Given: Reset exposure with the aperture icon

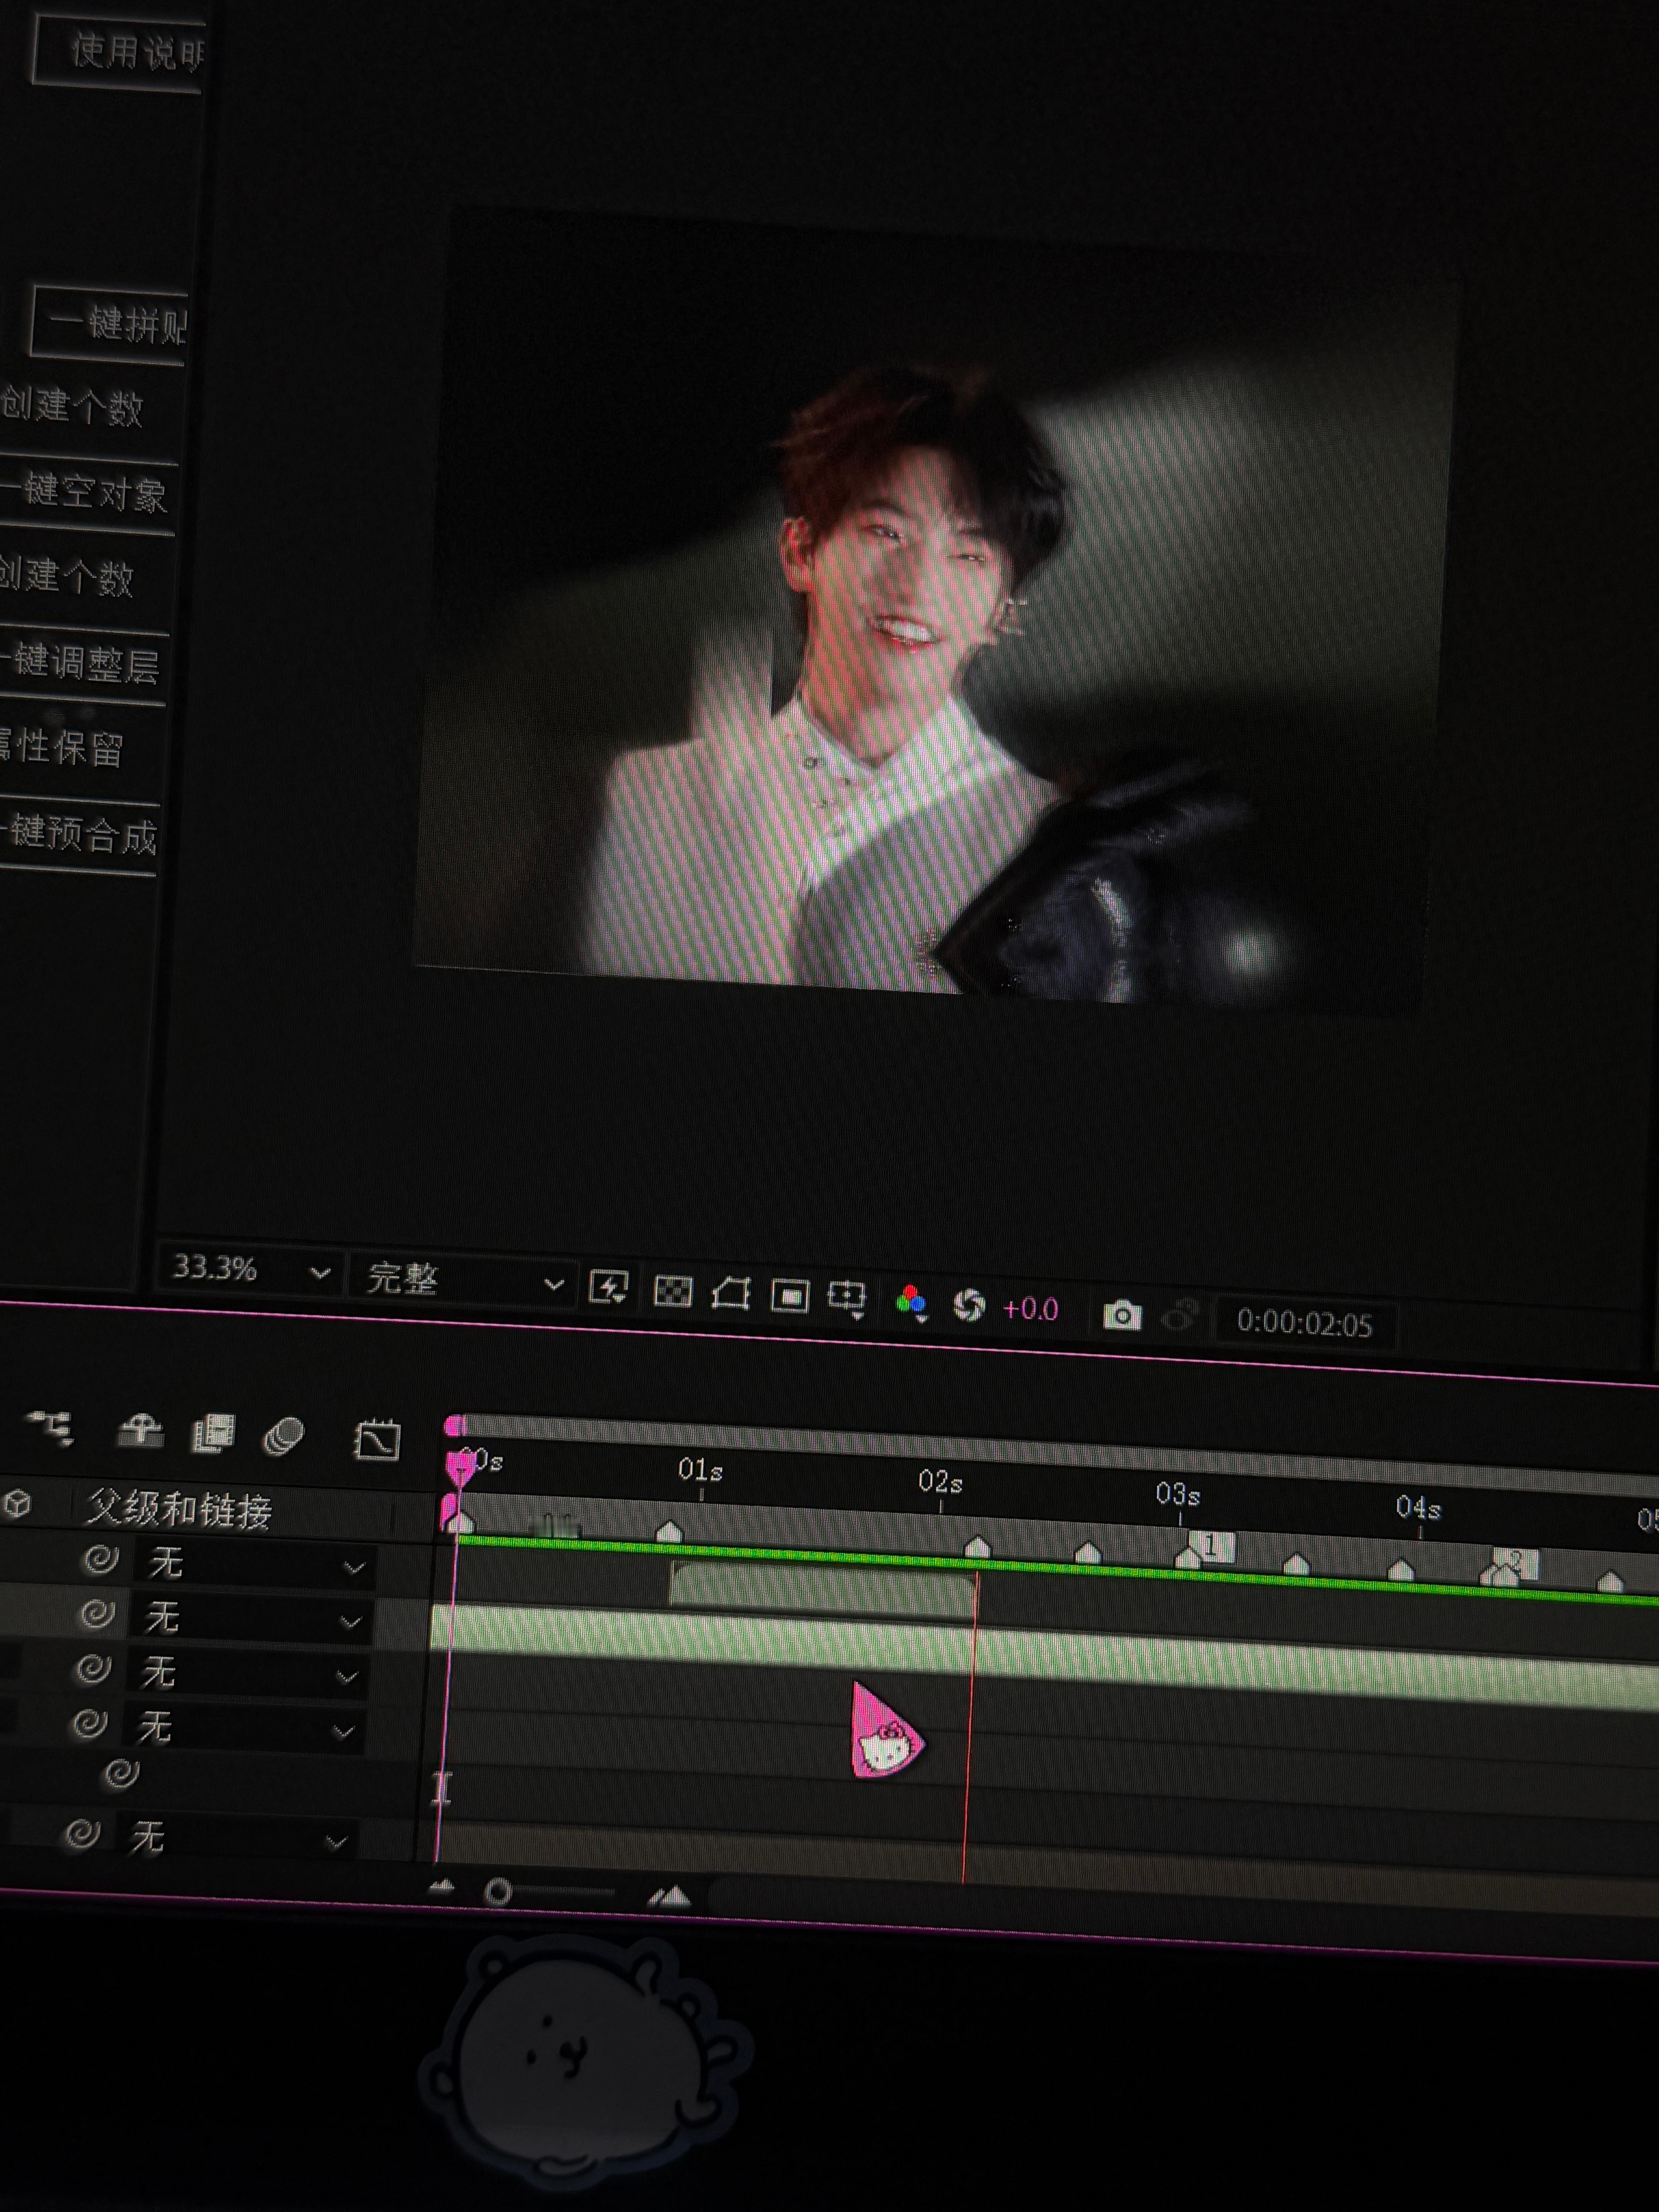Looking at the screenshot, I should 969,1305.
